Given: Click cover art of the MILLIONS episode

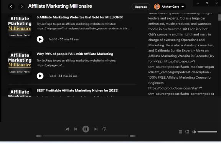Looking at the screenshot, I should click(20, 26).
